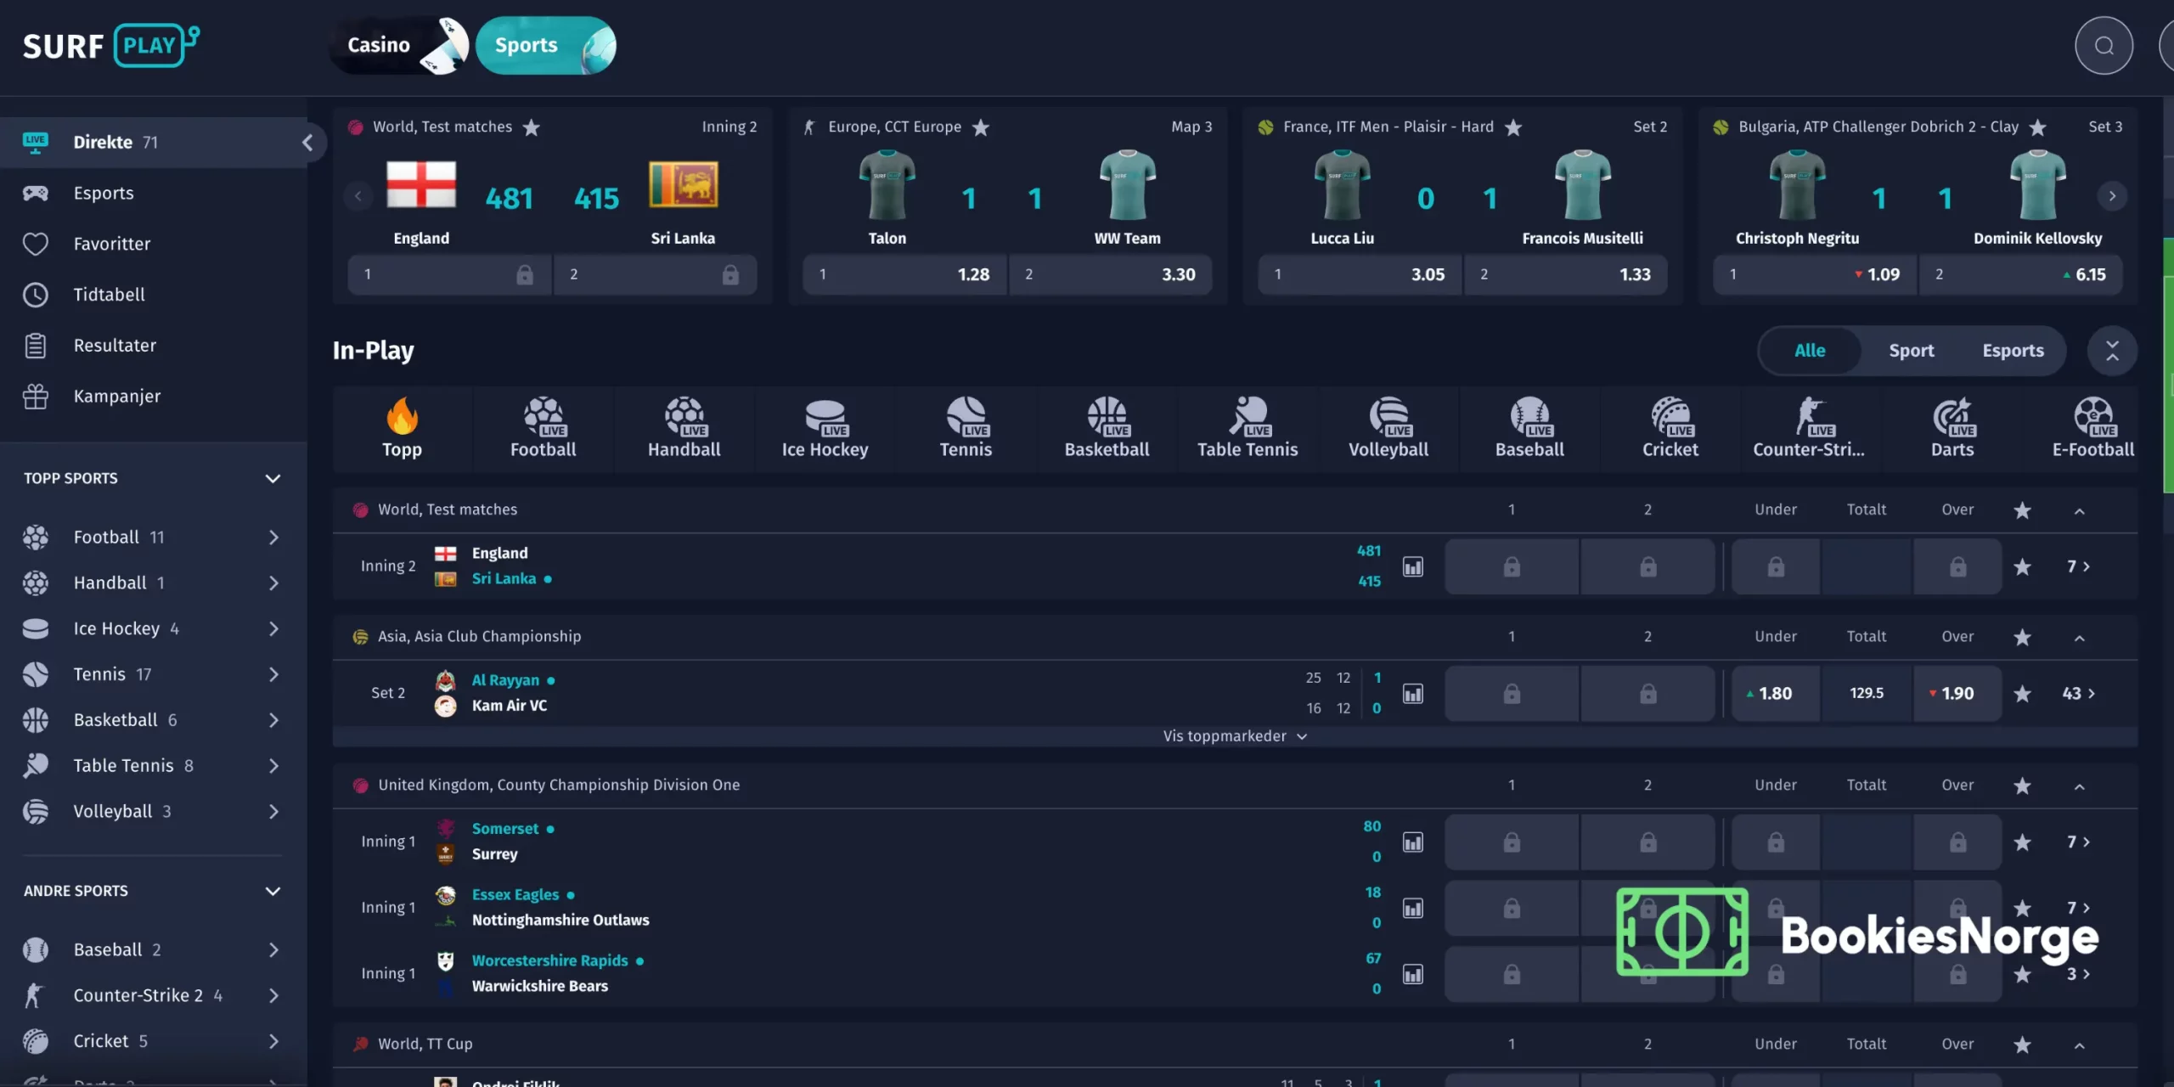Open the search icon in header
The width and height of the screenshot is (2174, 1087).
(x=2104, y=45)
